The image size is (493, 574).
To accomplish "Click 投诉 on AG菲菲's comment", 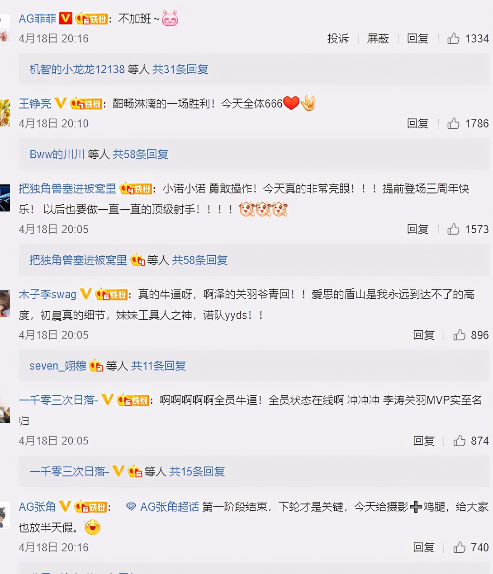I will [x=338, y=38].
